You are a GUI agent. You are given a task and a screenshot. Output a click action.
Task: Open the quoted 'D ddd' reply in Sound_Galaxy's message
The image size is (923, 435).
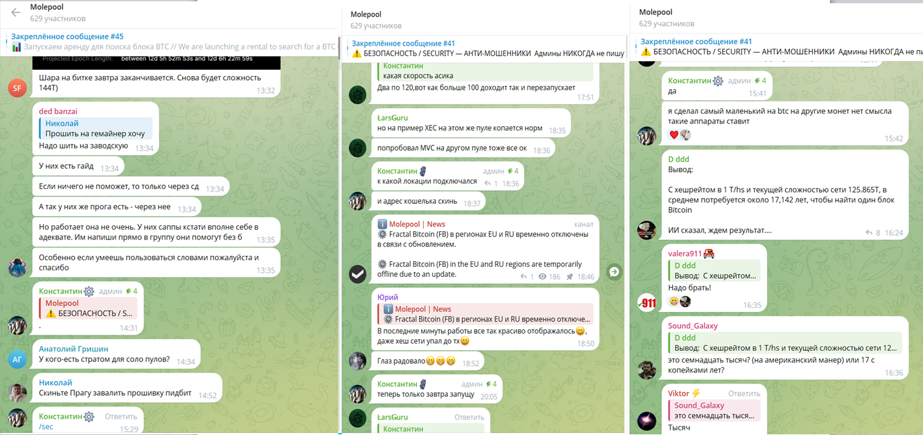click(x=785, y=343)
